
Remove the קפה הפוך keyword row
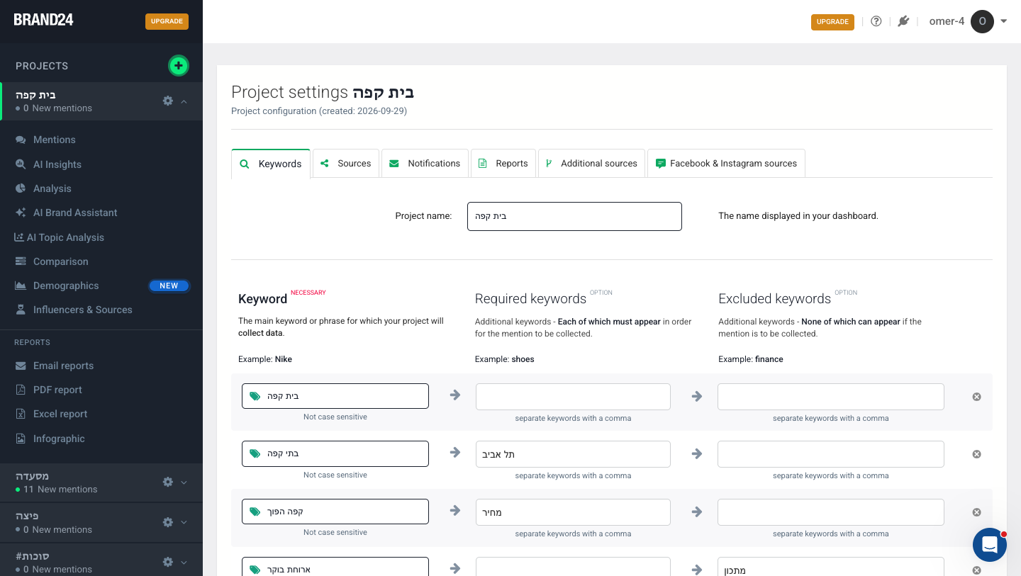[x=976, y=512]
